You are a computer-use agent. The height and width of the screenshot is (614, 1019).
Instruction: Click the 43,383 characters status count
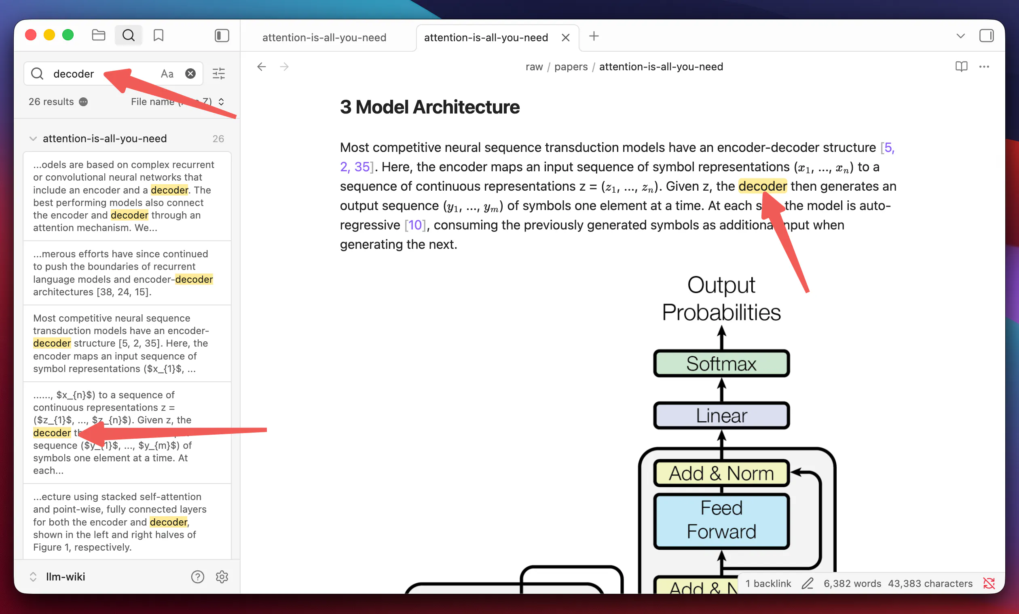click(x=930, y=583)
